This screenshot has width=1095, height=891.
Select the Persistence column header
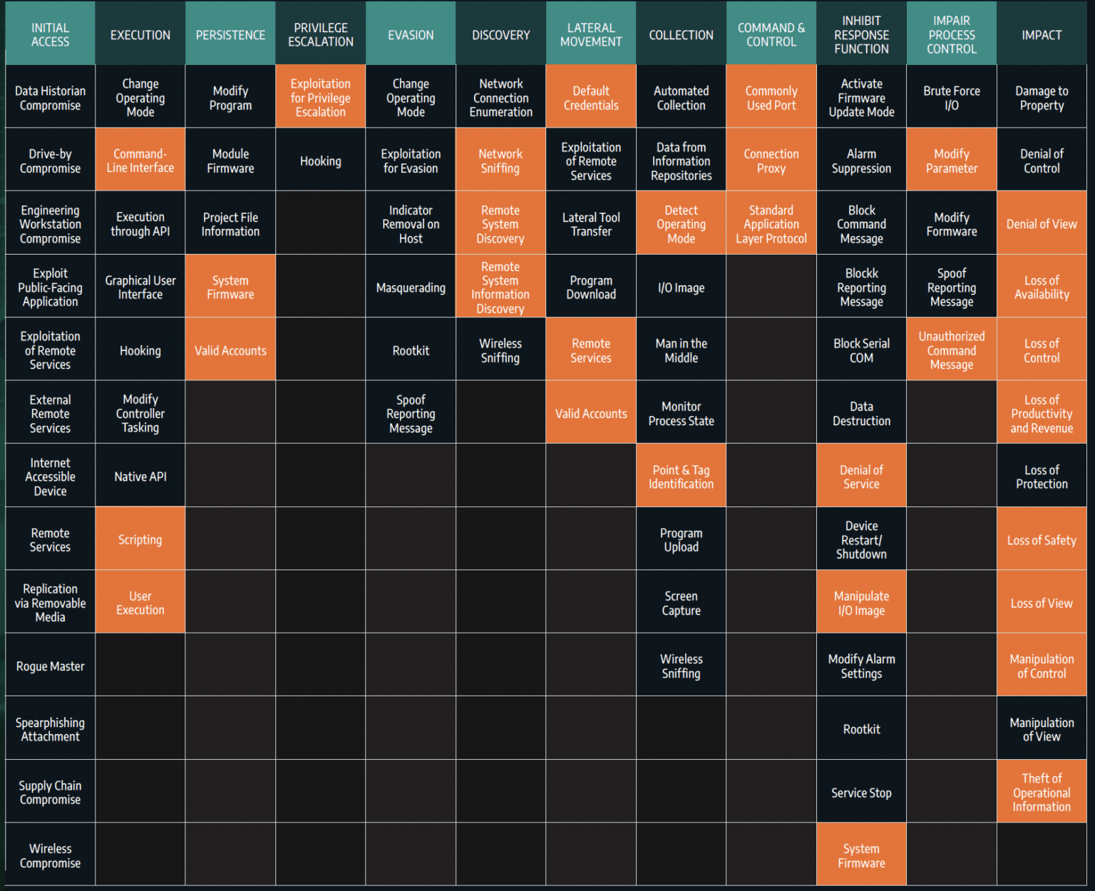(230, 34)
